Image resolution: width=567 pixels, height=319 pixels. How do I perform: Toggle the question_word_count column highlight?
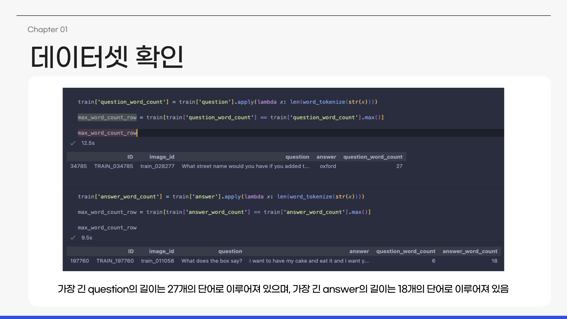373,157
